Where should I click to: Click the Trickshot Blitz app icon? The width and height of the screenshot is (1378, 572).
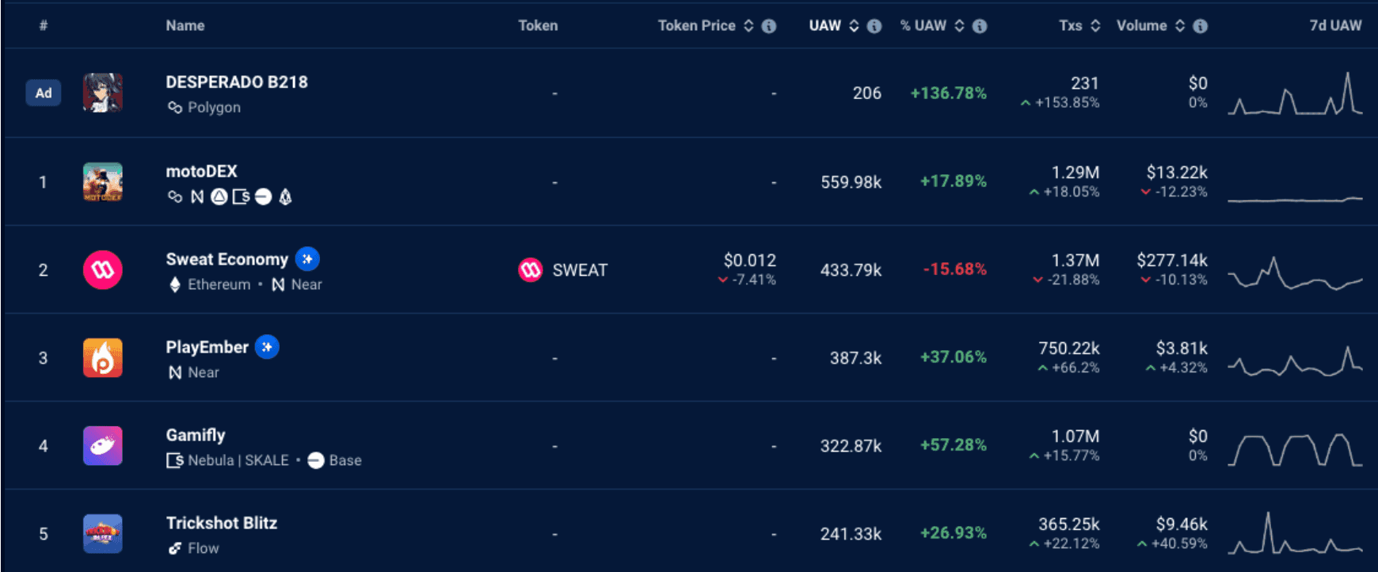pyautogui.click(x=103, y=534)
